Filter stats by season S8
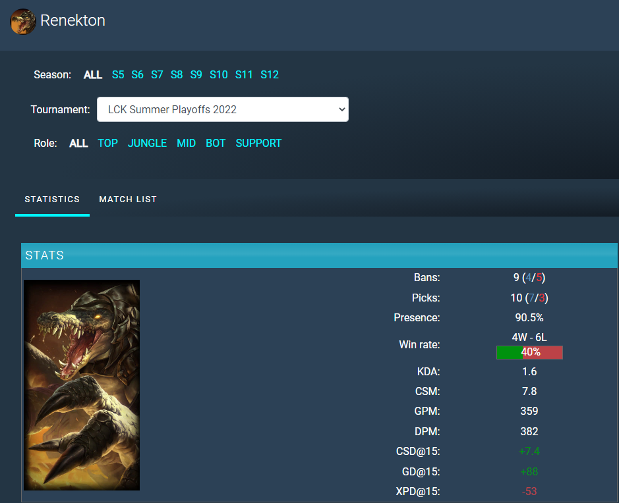The image size is (619, 503). (177, 74)
